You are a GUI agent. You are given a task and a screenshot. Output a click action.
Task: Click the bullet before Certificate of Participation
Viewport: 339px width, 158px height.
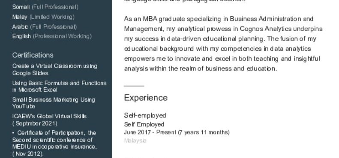[14, 133]
